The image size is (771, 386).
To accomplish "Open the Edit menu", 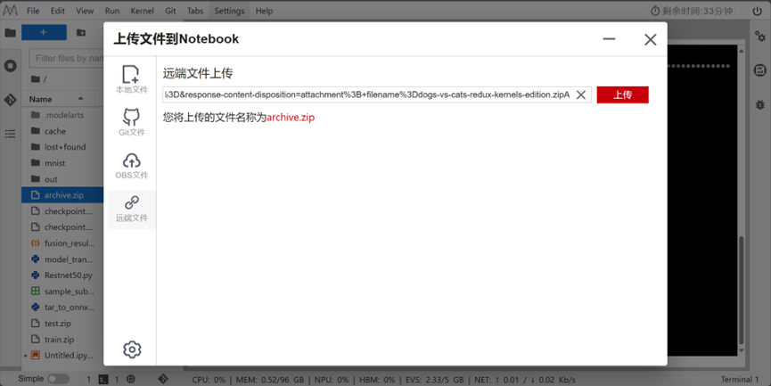I will pyautogui.click(x=58, y=11).
